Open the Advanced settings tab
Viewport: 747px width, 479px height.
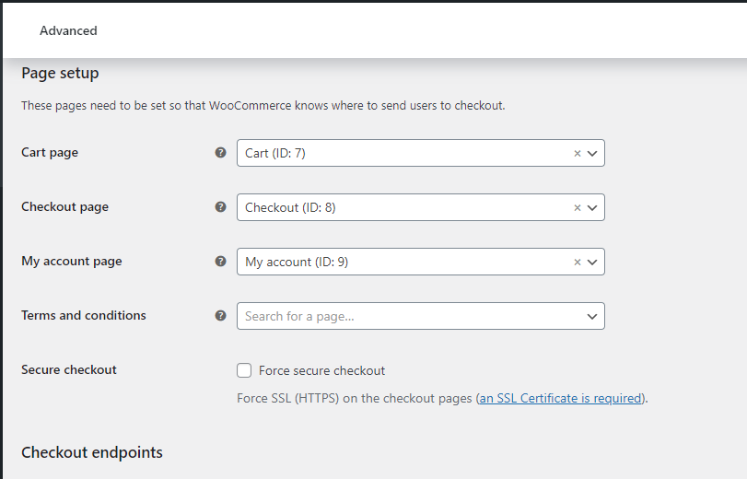point(68,30)
